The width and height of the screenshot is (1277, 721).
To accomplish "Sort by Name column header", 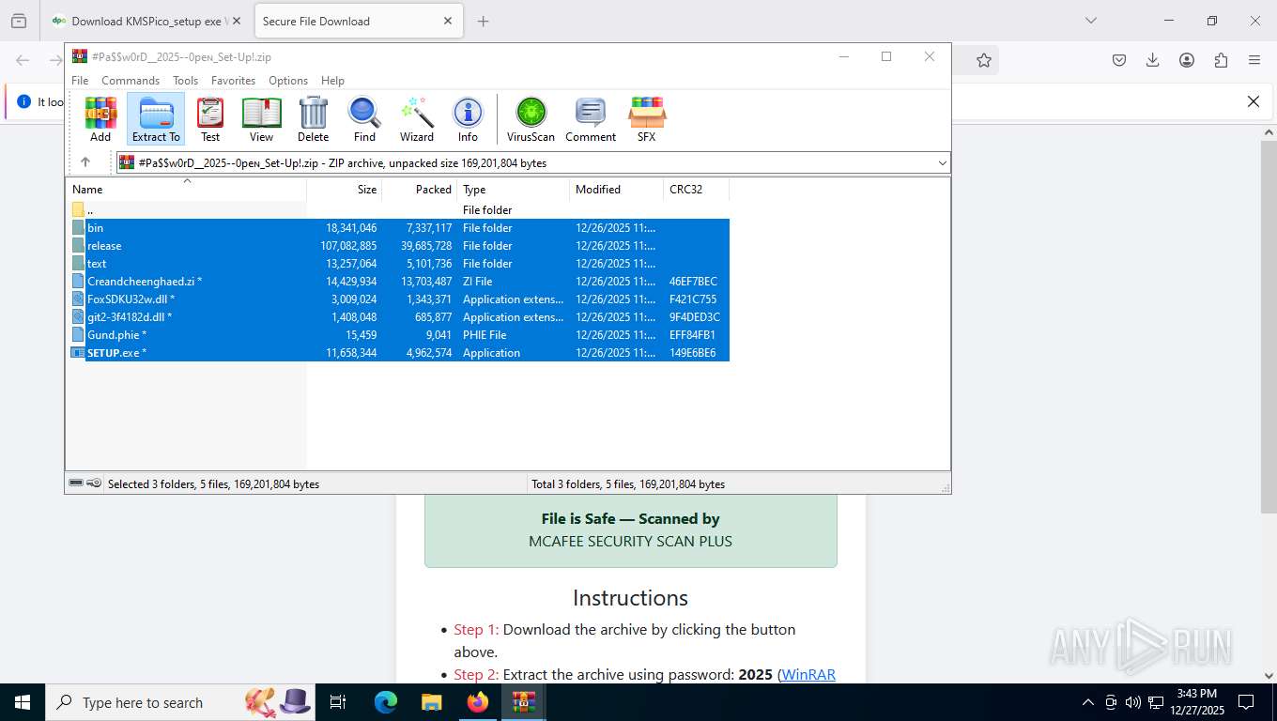I will click(186, 189).
